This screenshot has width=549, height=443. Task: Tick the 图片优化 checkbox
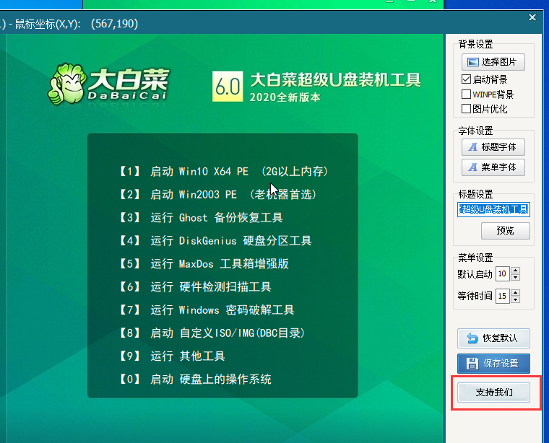[466, 109]
